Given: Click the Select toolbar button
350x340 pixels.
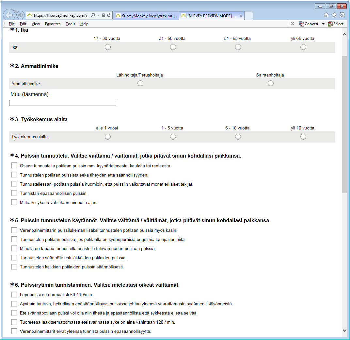Looking at the screenshot, I should (336, 24).
